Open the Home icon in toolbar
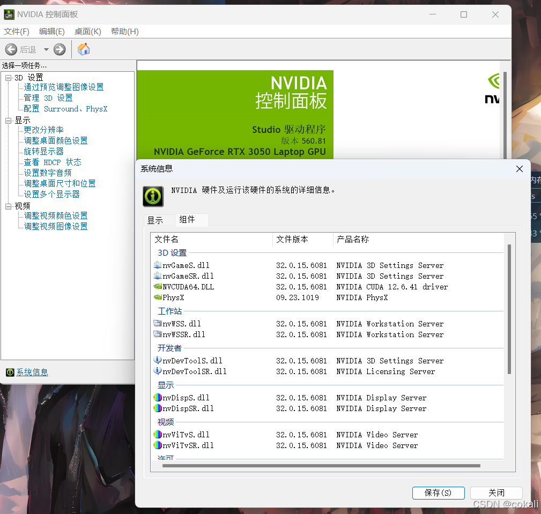The image size is (541, 514). (84, 49)
